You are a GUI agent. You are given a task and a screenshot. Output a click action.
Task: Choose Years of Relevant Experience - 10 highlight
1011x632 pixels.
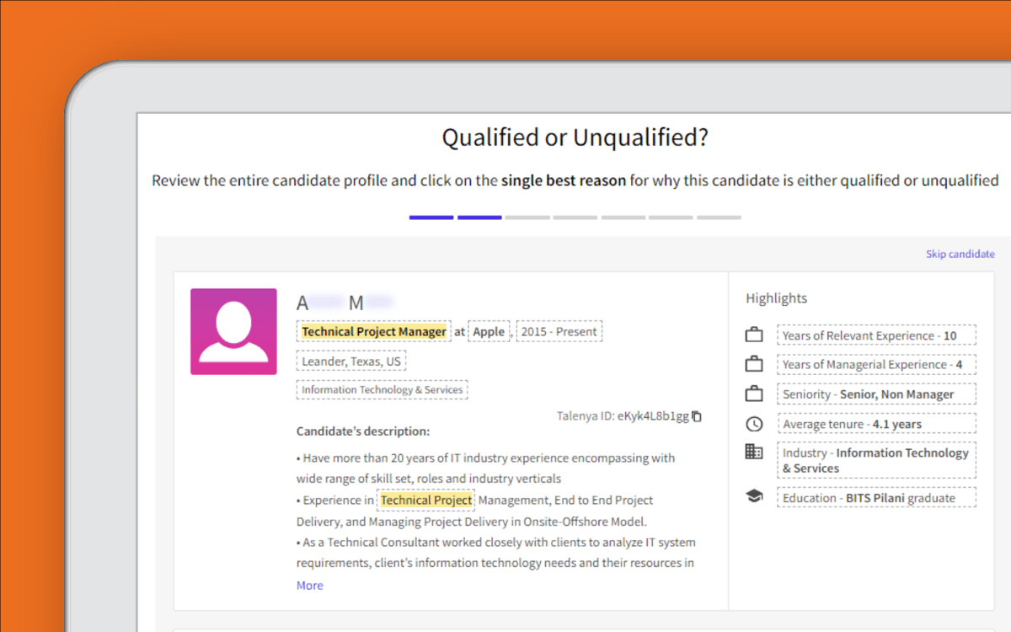click(x=876, y=335)
